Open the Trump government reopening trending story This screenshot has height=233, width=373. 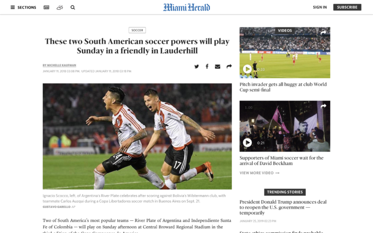tap(283, 207)
